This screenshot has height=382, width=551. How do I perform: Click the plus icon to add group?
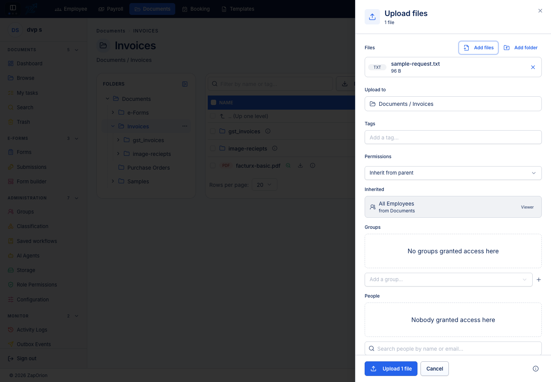[539, 280]
